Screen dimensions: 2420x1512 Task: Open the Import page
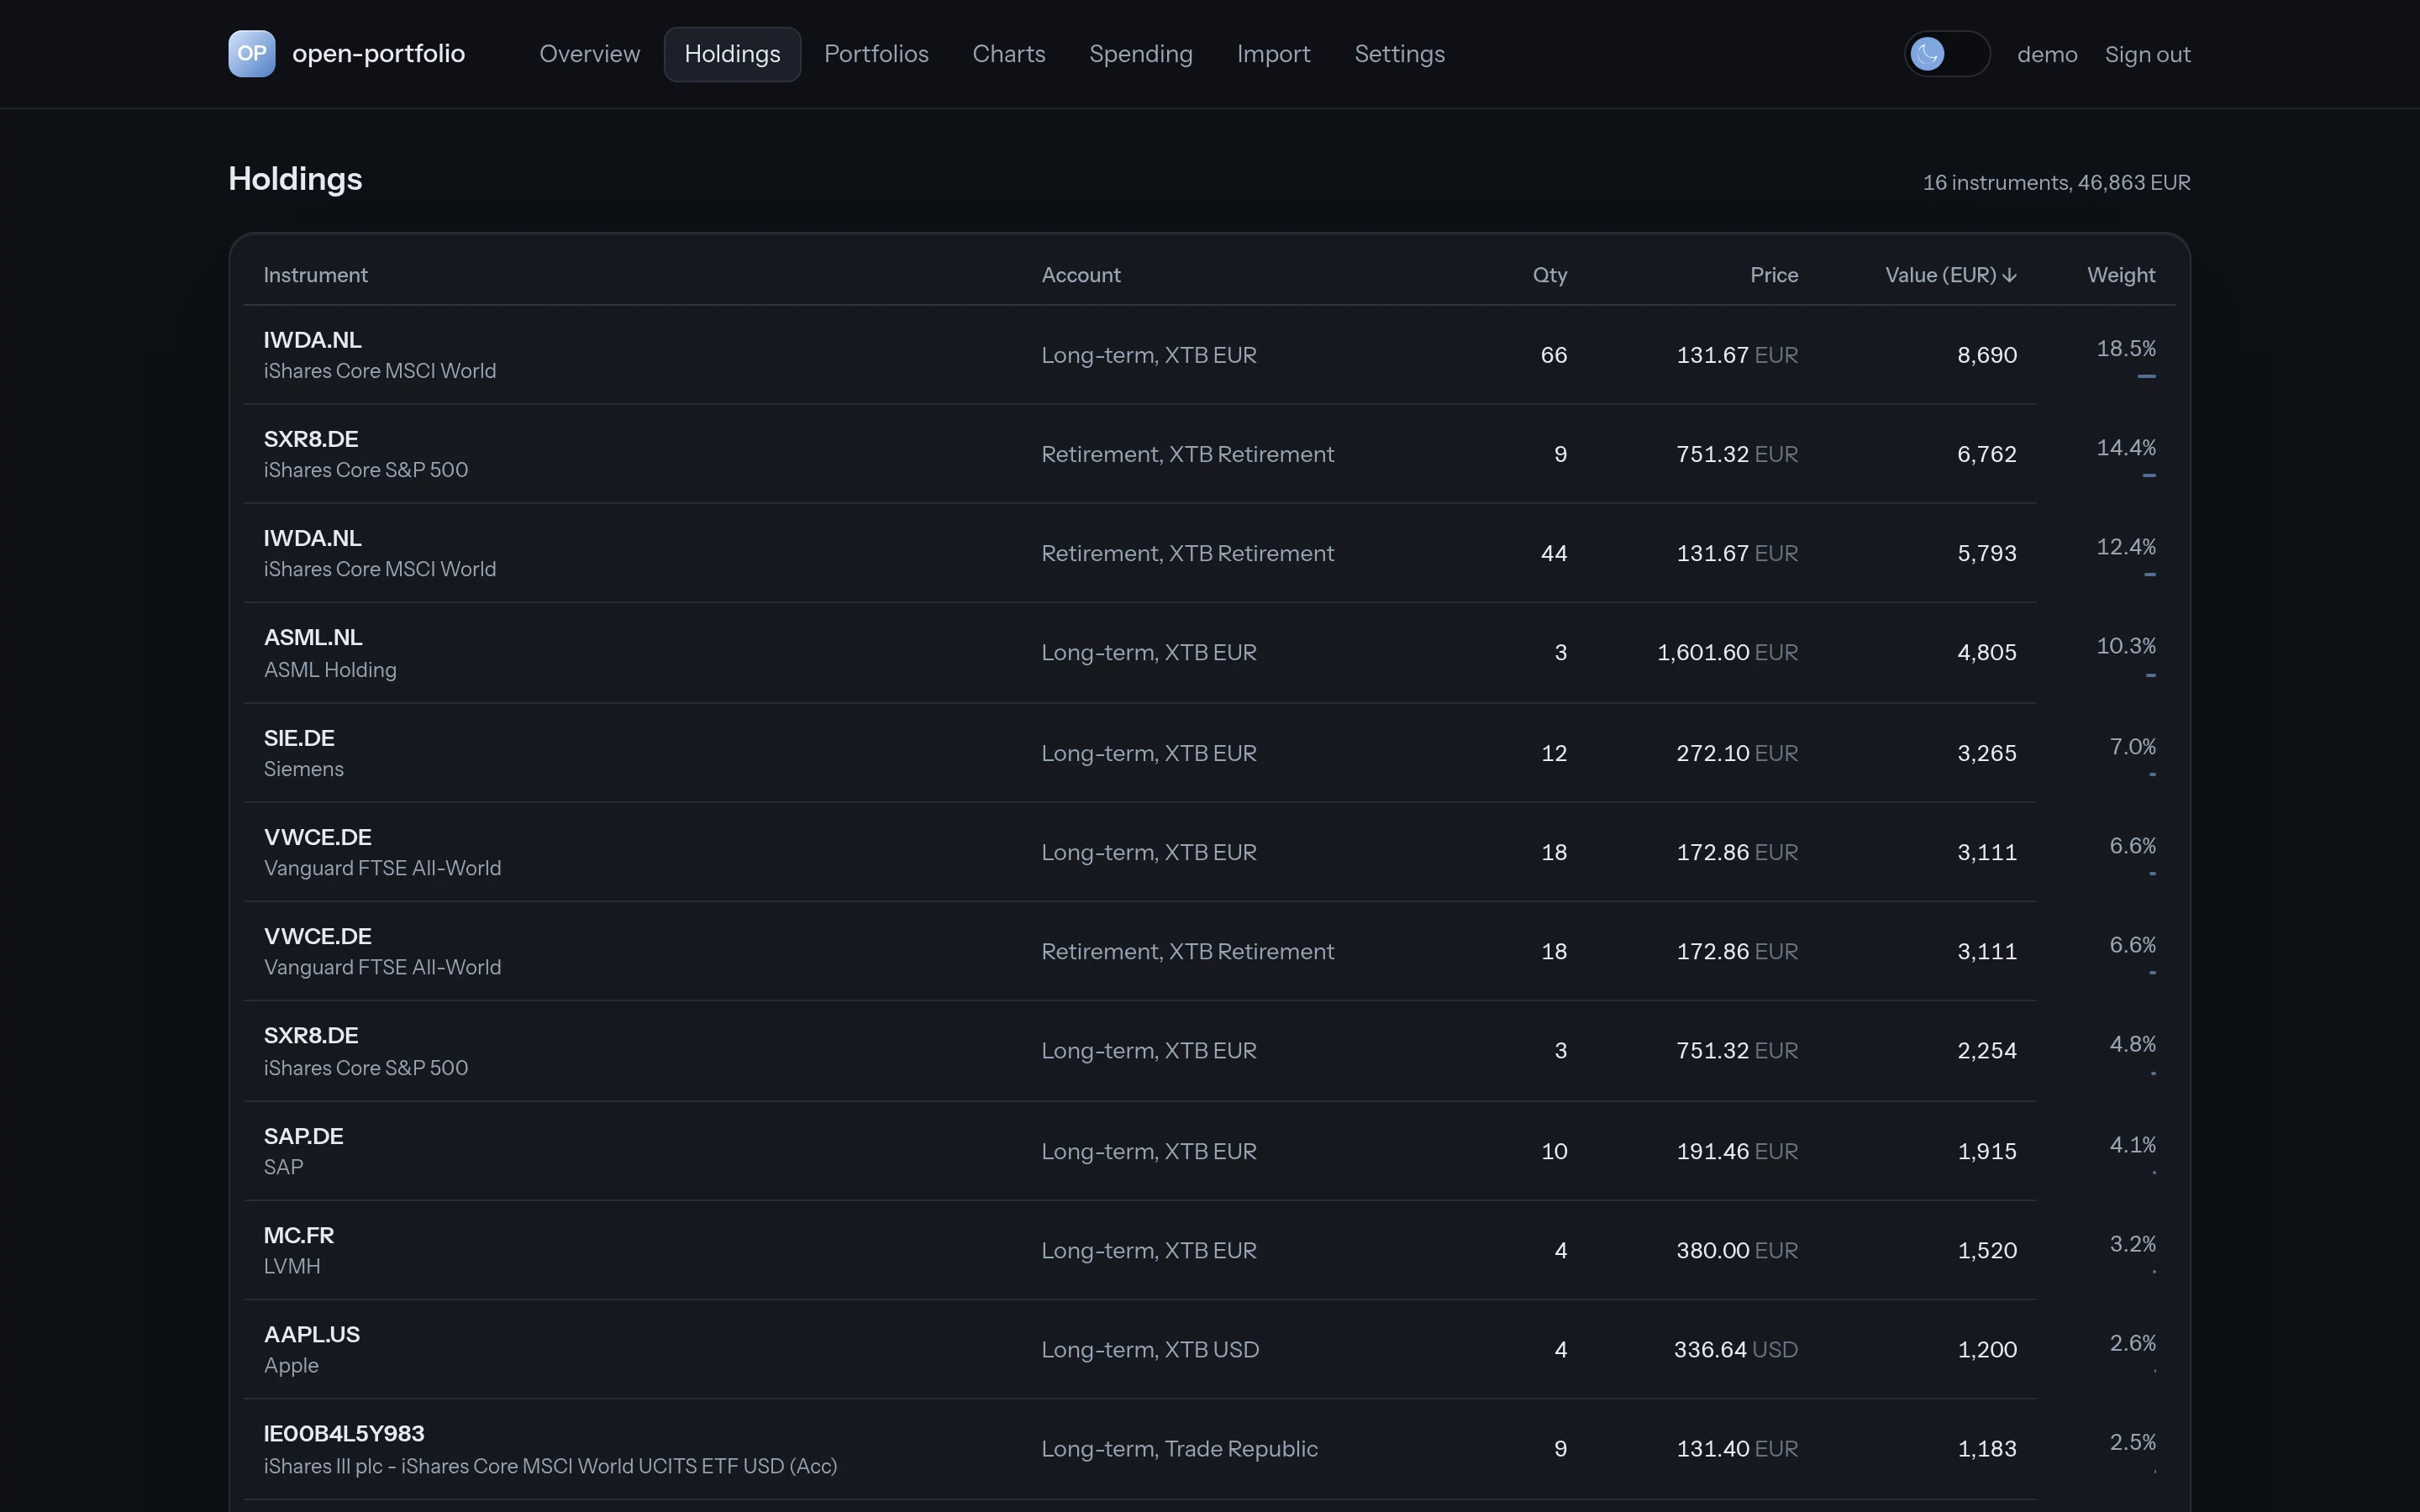click(1273, 54)
